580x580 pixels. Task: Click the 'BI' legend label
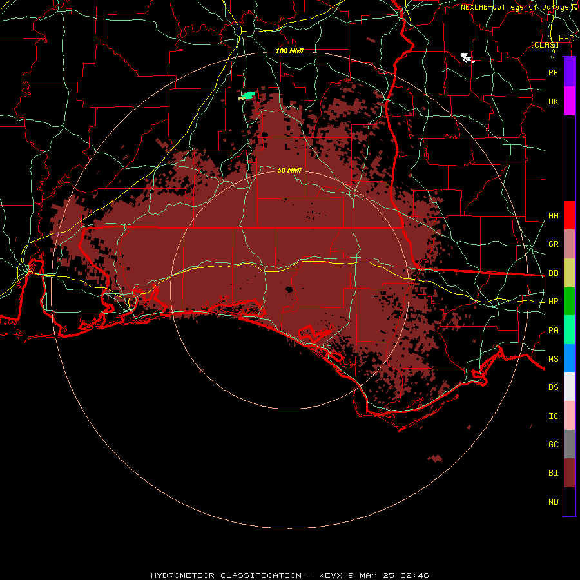click(x=554, y=473)
